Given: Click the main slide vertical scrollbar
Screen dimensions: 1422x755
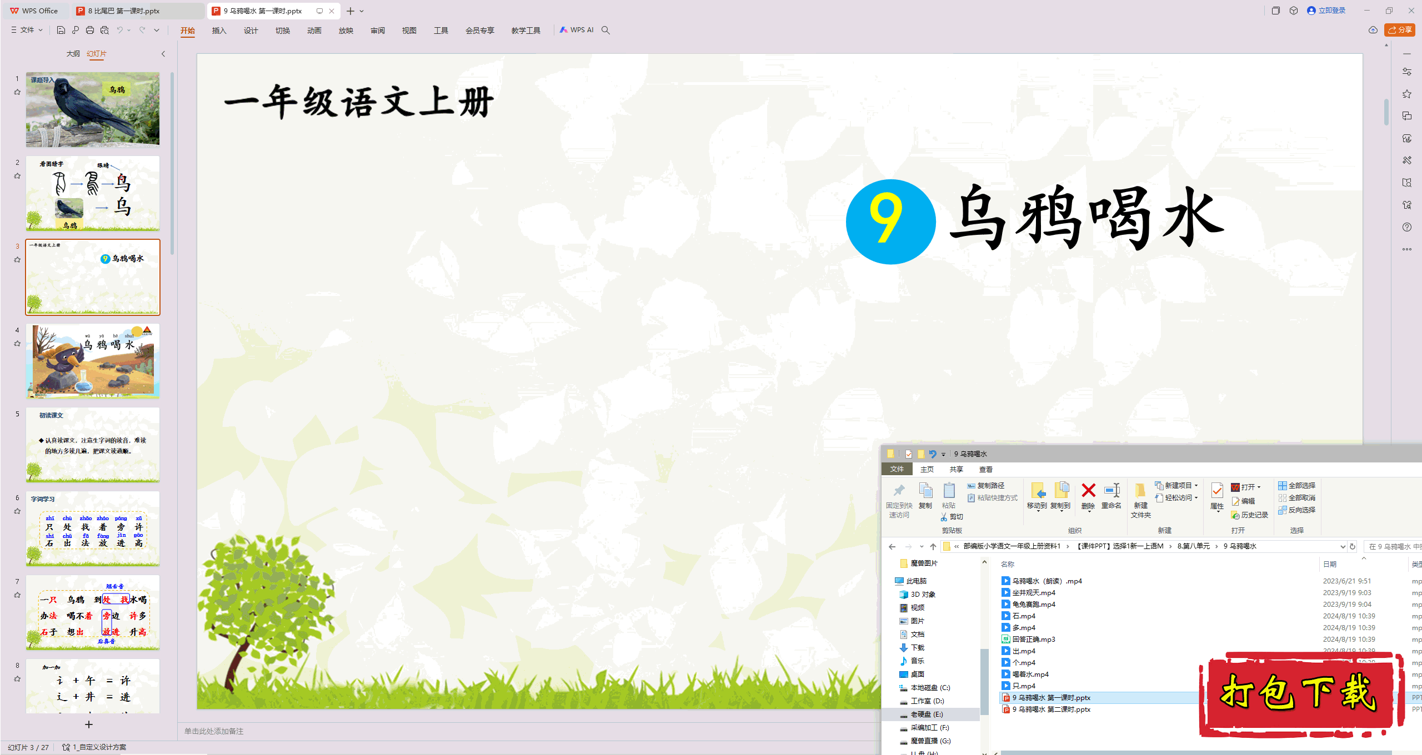Looking at the screenshot, I should [x=1386, y=111].
